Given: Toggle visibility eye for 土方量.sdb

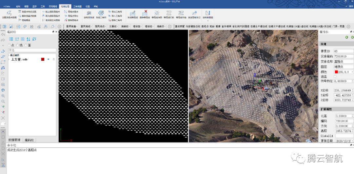Looking at the screenshot, I should [x=48, y=59].
